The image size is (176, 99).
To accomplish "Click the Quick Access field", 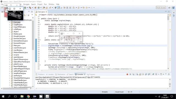I will 161,8.
